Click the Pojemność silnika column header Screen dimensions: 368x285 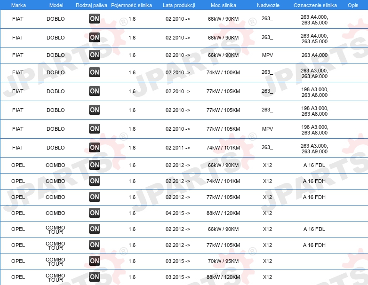click(x=131, y=5)
